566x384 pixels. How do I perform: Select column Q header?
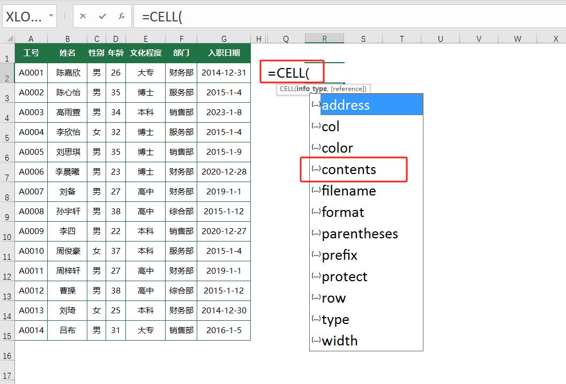[286, 39]
